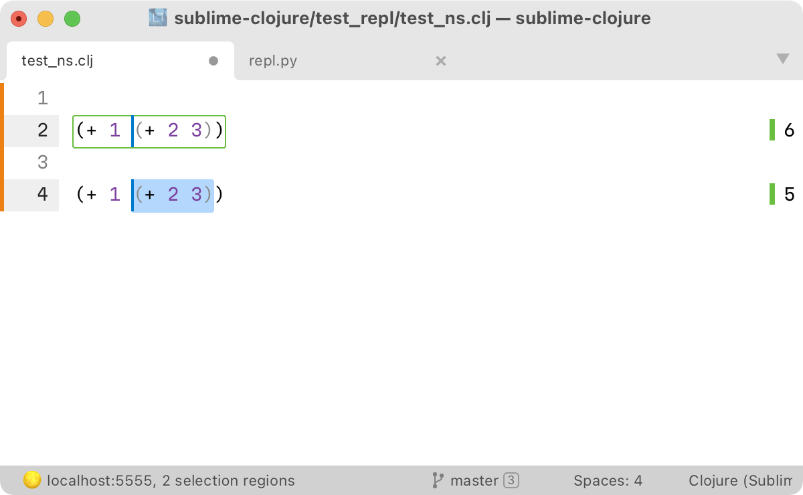Viewport: 803px width, 495px height.
Task: Minimize the window with the yellow button
Action: coord(46,19)
